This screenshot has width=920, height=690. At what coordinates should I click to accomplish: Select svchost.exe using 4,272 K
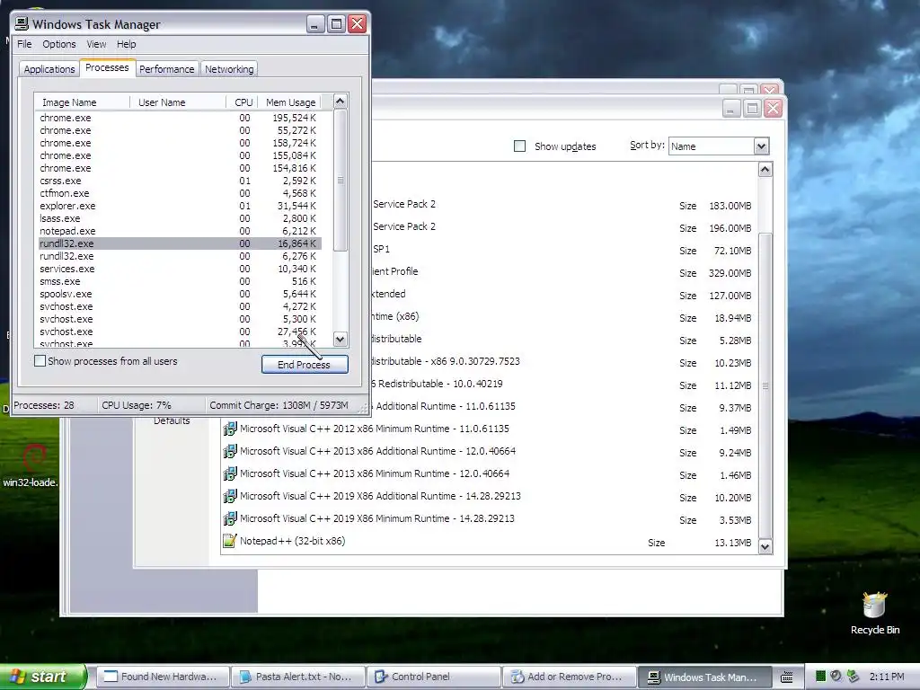coord(180,307)
